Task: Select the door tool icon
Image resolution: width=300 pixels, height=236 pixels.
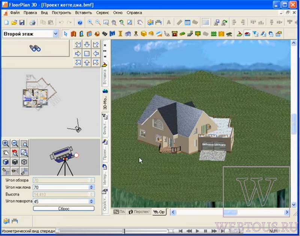Action: (81, 34)
